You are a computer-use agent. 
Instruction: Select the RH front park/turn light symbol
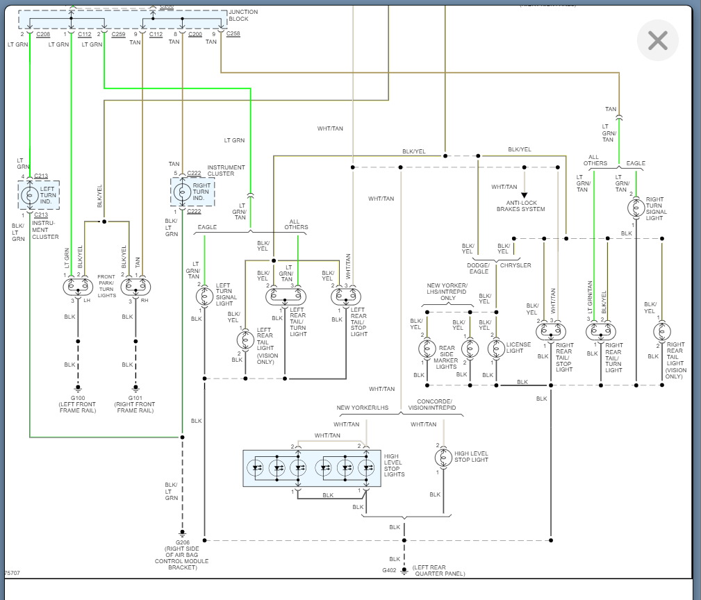135,286
